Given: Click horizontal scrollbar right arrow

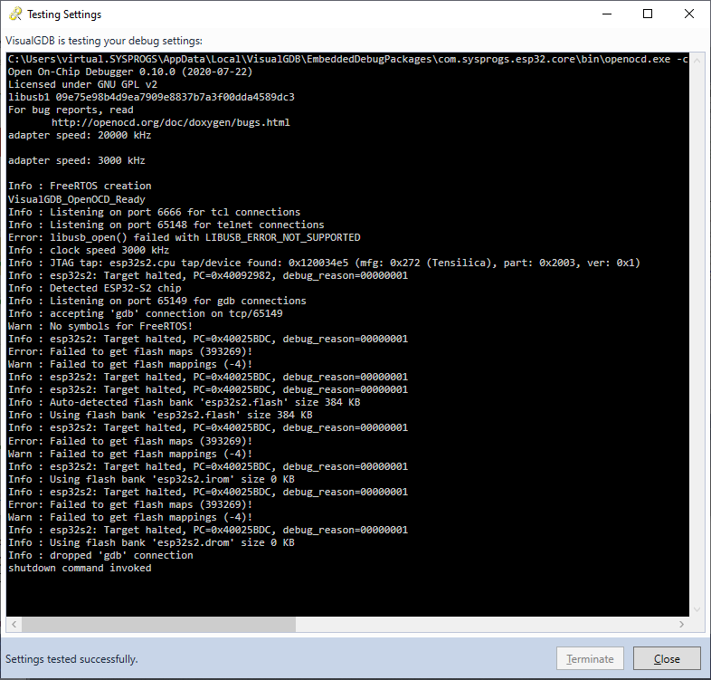Looking at the screenshot, I should 681,624.
